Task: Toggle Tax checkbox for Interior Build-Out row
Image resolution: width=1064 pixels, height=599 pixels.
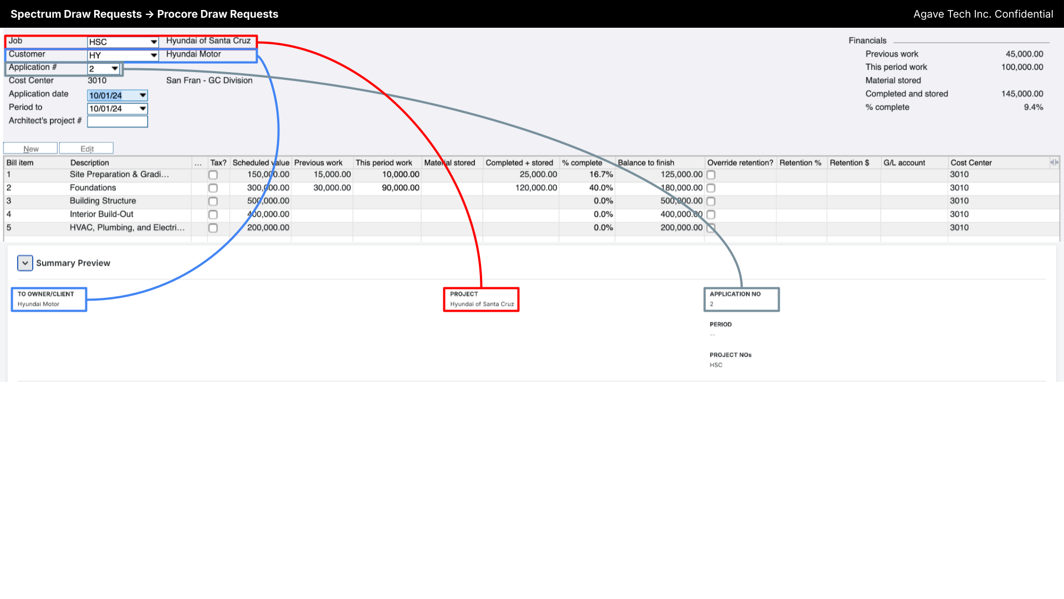Action: coord(213,215)
